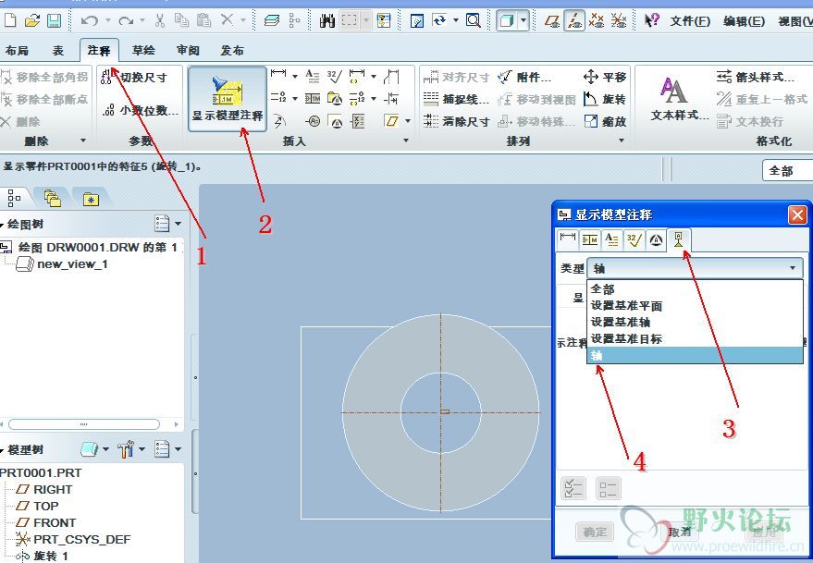Open the 文件(F) menu
Screen dimensions: 813x563
point(690,21)
